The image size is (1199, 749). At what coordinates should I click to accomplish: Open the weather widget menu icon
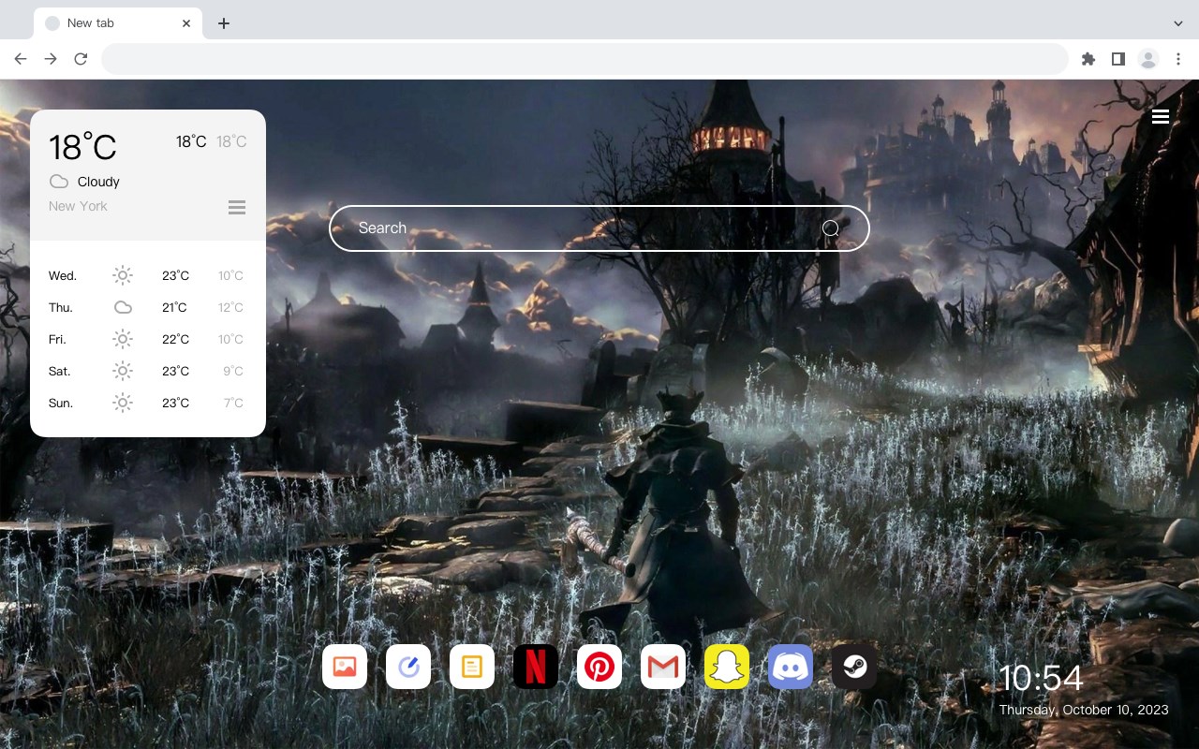[x=237, y=207]
